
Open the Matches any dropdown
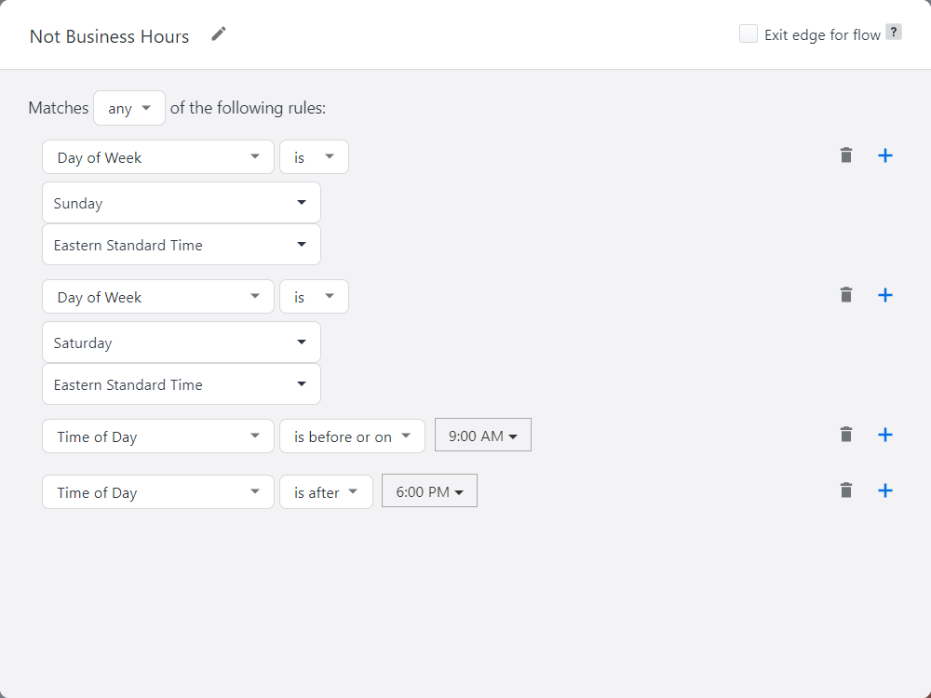pyautogui.click(x=129, y=109)
